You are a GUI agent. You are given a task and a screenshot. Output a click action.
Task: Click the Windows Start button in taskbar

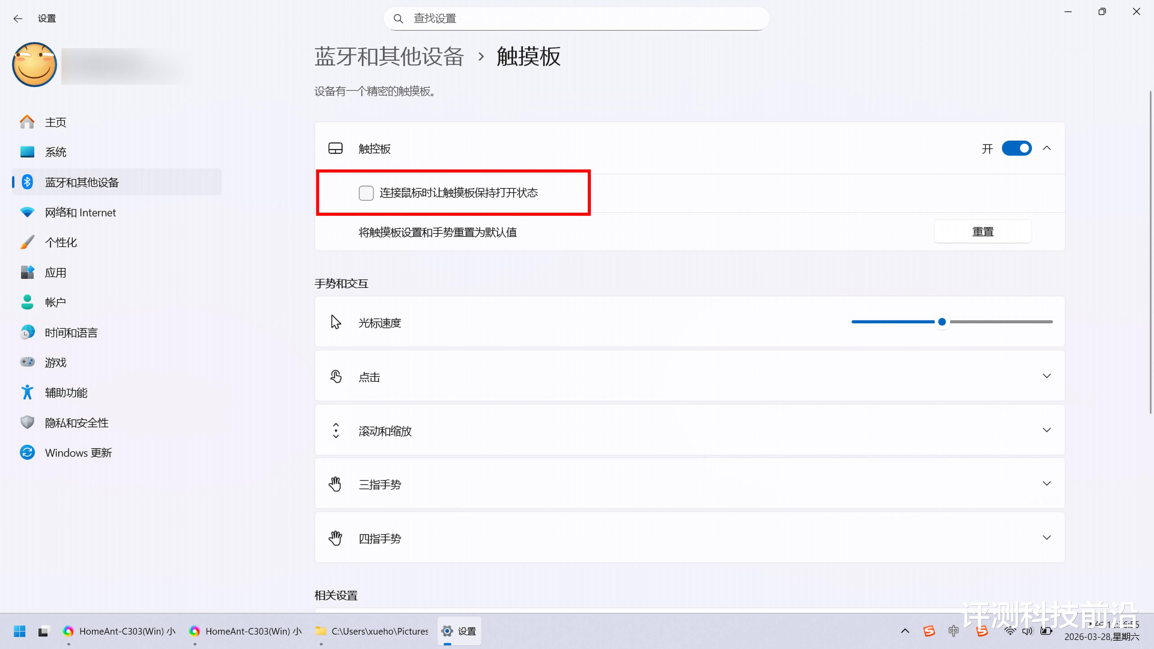click(19, 631)
